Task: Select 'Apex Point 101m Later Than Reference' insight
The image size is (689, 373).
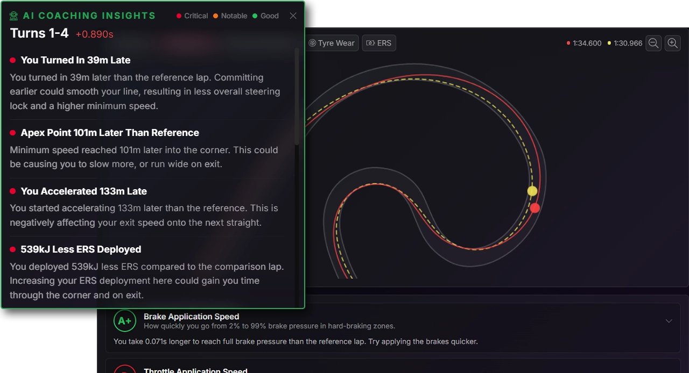Action: coord(110,133)
